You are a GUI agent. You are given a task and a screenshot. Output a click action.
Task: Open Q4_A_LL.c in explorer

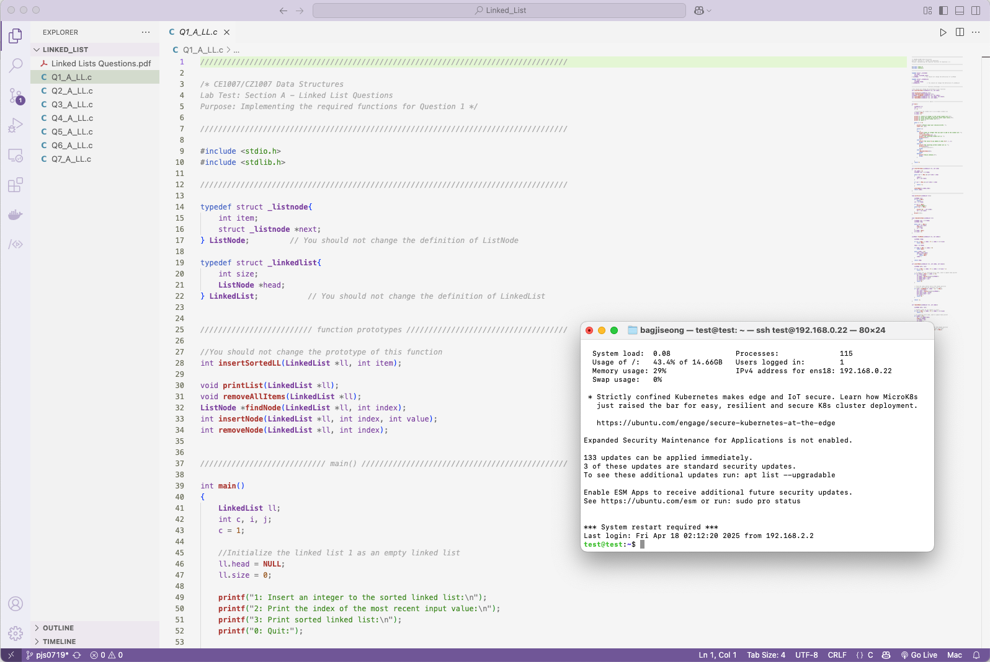tap(95, 118)
